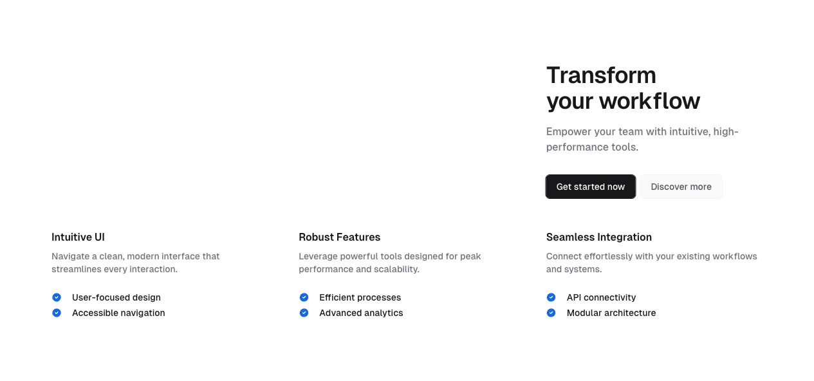Click the check icon beside Advanced analytics
This screenshot has width=814, height=381.
304,313
